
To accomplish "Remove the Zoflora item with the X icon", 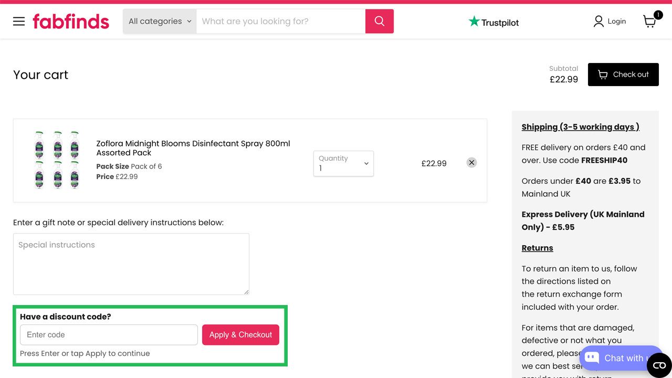I will point(471,162).
